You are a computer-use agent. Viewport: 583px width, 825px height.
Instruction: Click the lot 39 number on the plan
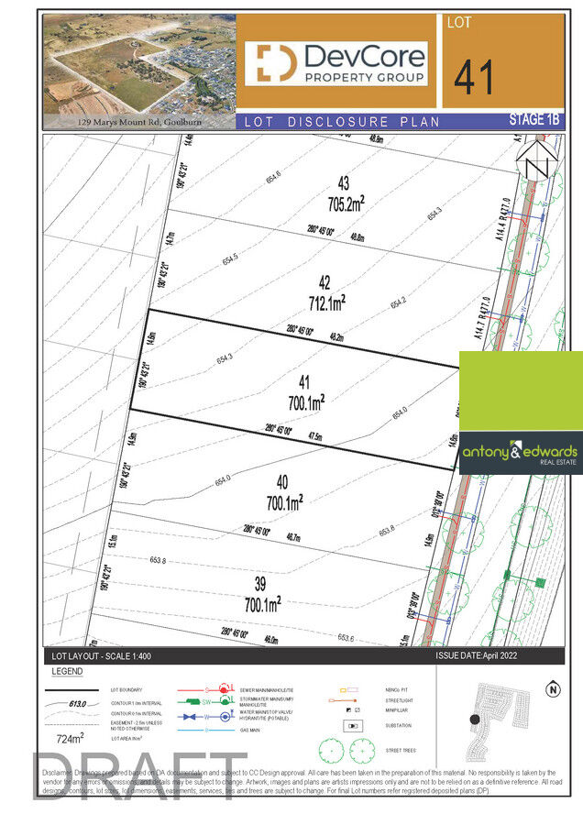coord(260,584)
